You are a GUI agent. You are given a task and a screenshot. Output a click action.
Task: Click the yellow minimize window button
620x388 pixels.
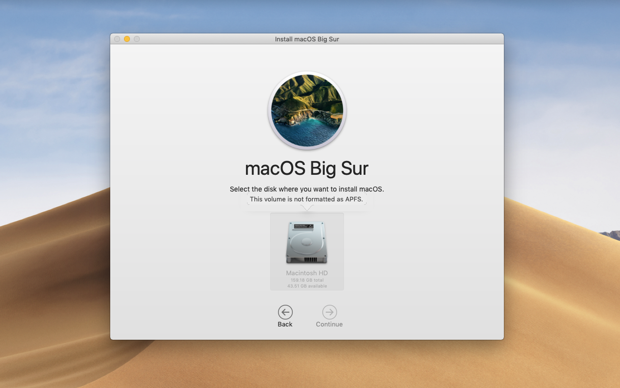click(127, 39)
